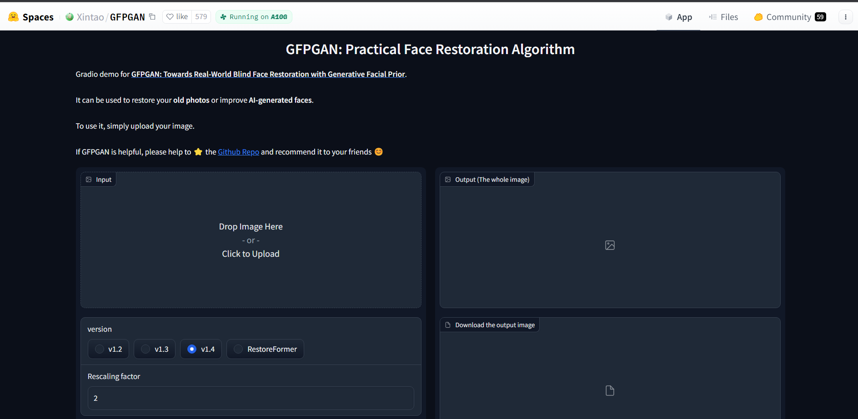
Task: Switch to the Files tab
Action: 723,17
